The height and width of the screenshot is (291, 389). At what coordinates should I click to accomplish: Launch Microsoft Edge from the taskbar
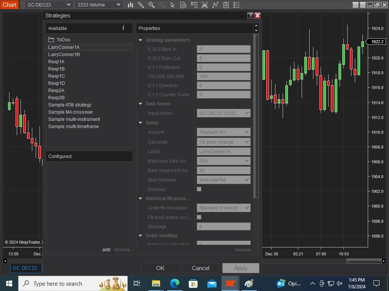174,283
